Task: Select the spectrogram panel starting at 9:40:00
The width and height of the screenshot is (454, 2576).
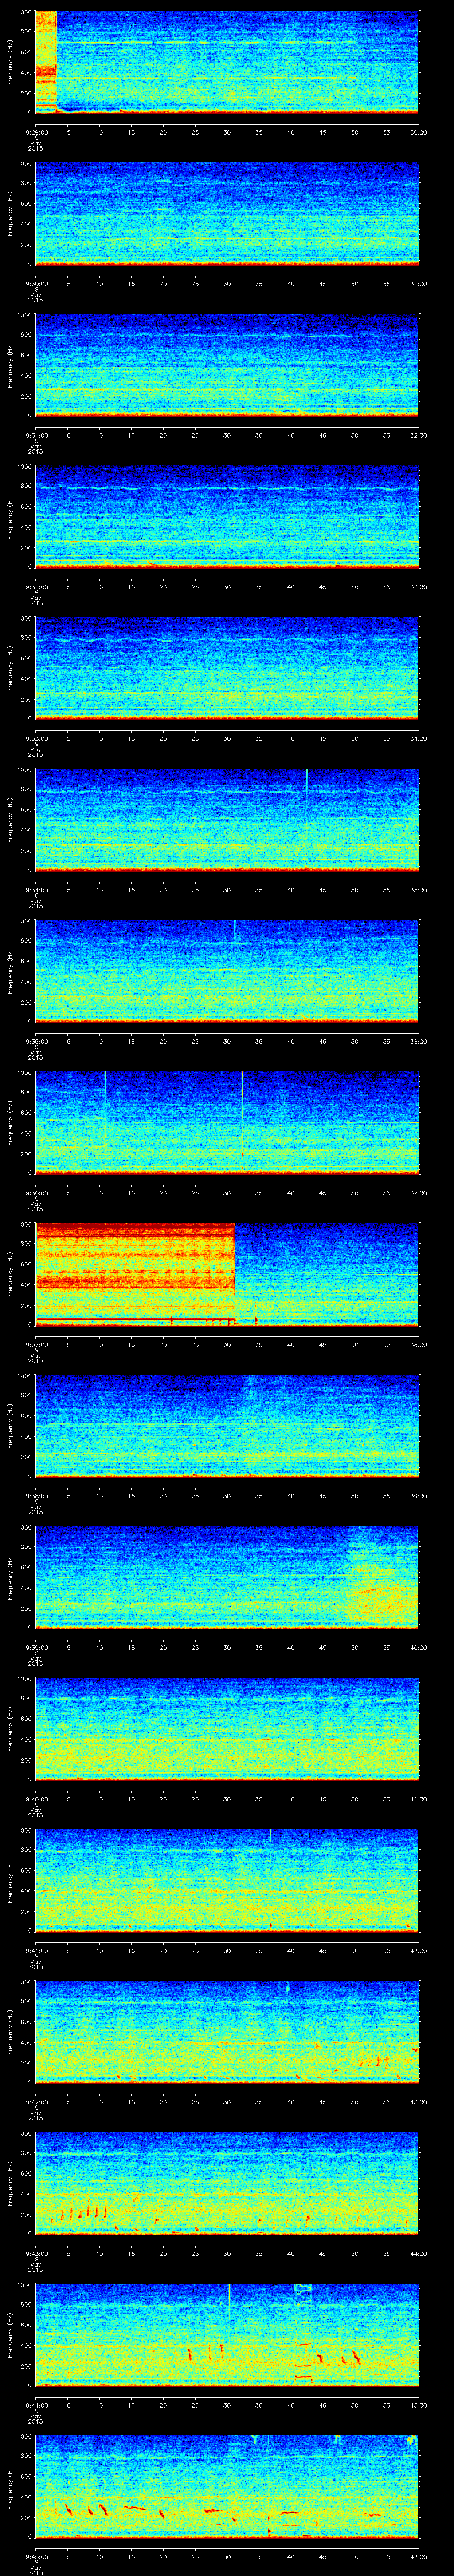Action: [227, 1729]
